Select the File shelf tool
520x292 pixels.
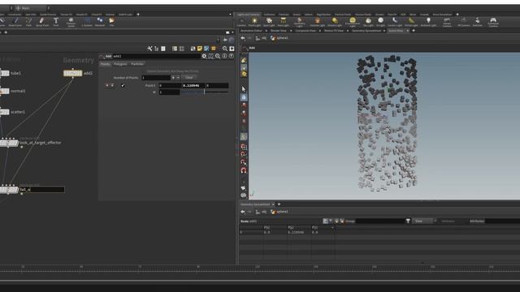pyautogui.click(x=112, y=22)
